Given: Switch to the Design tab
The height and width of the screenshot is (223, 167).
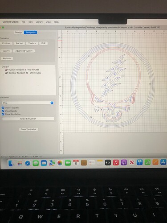Looking at the screenshot, I should click(x=18, y=33).
